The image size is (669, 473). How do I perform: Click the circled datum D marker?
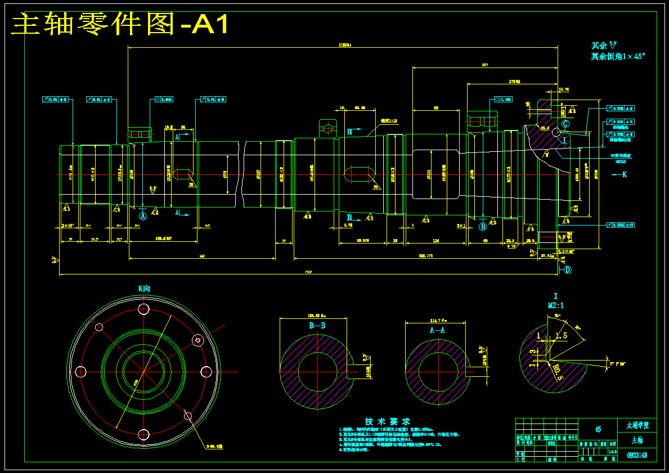click(x=568, y=269)
